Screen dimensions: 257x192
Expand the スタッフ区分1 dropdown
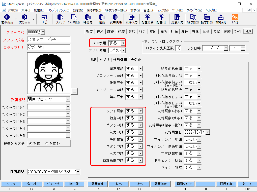click(68, 107)
